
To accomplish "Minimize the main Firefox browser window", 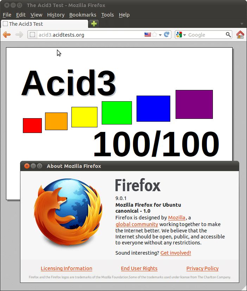I will coord(13,5).
